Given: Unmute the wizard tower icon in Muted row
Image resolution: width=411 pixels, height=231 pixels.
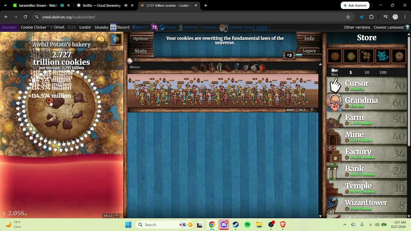Looking at the screenshot, I should [236, 68].
